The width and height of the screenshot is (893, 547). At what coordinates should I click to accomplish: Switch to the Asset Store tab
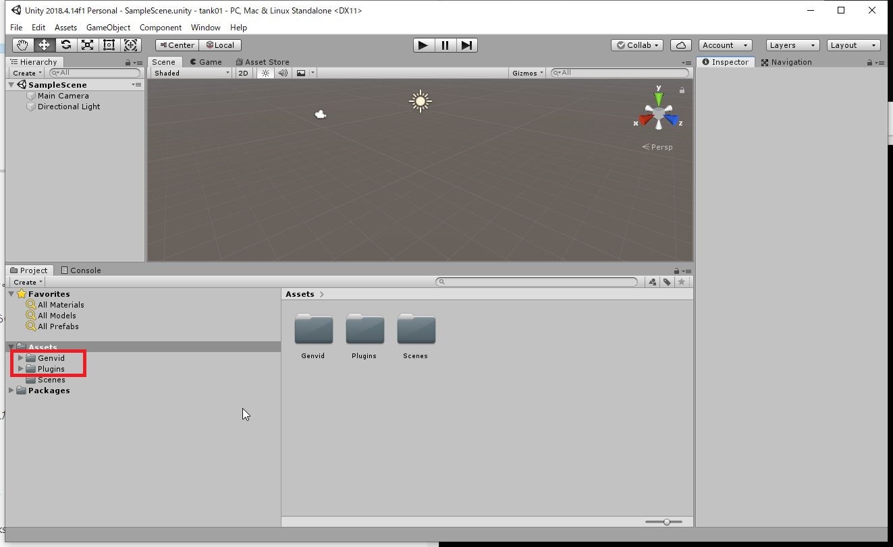262,62
